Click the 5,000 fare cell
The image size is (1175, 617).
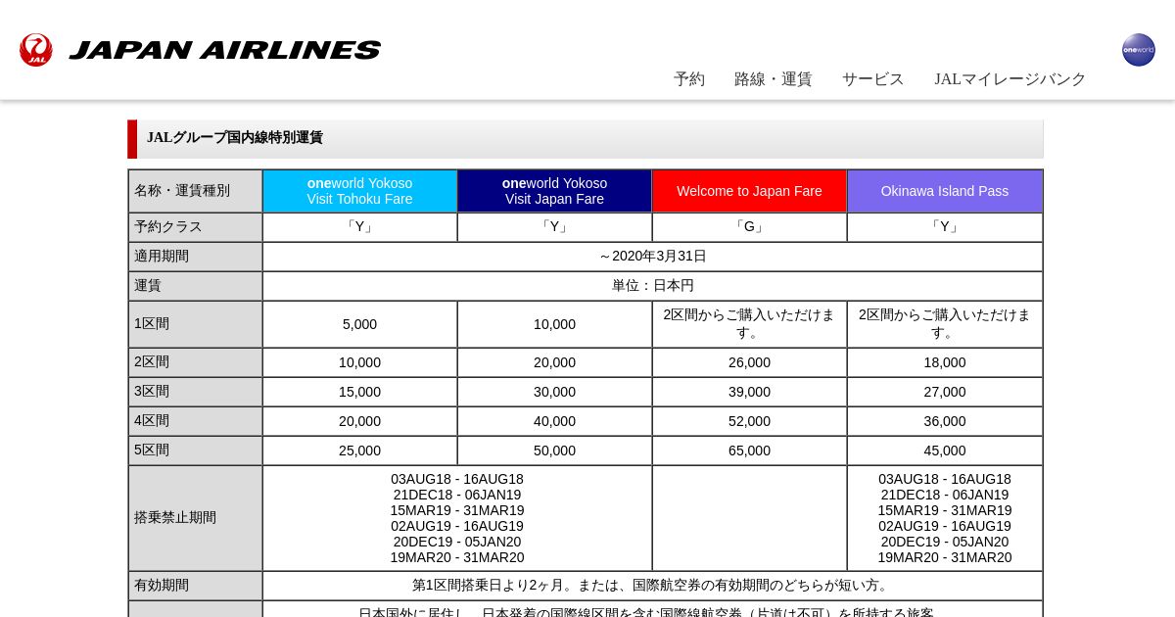click(x=359, y=324)
